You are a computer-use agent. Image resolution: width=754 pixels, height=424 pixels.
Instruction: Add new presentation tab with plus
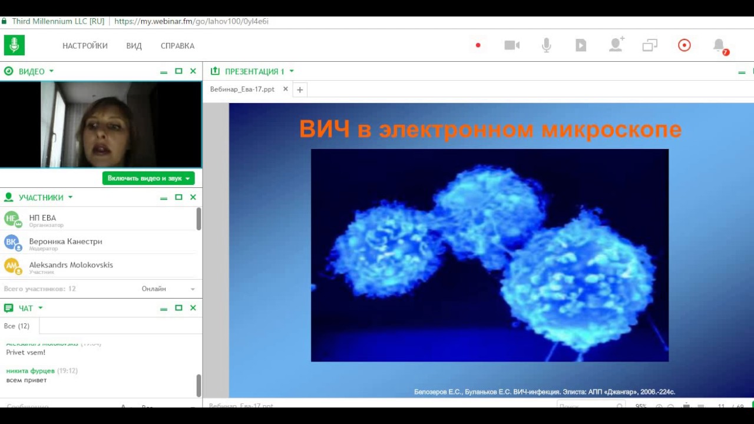[x=300, y=90]
